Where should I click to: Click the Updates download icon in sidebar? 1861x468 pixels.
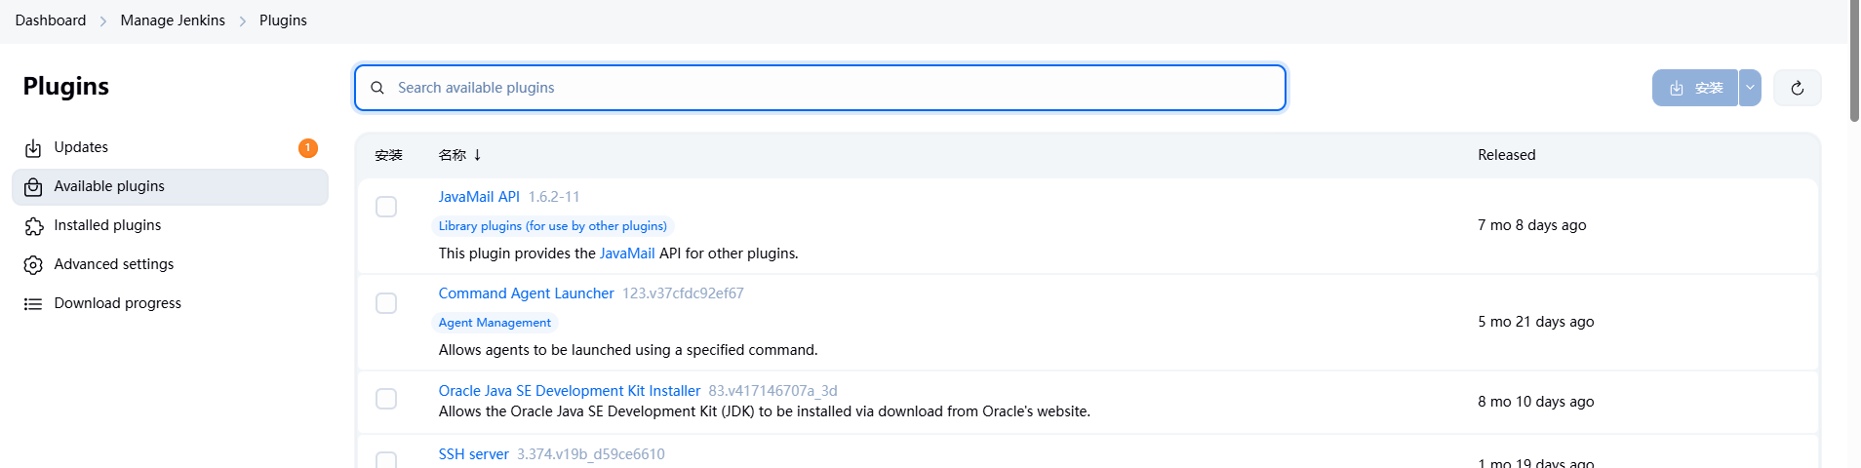[33, 148]
